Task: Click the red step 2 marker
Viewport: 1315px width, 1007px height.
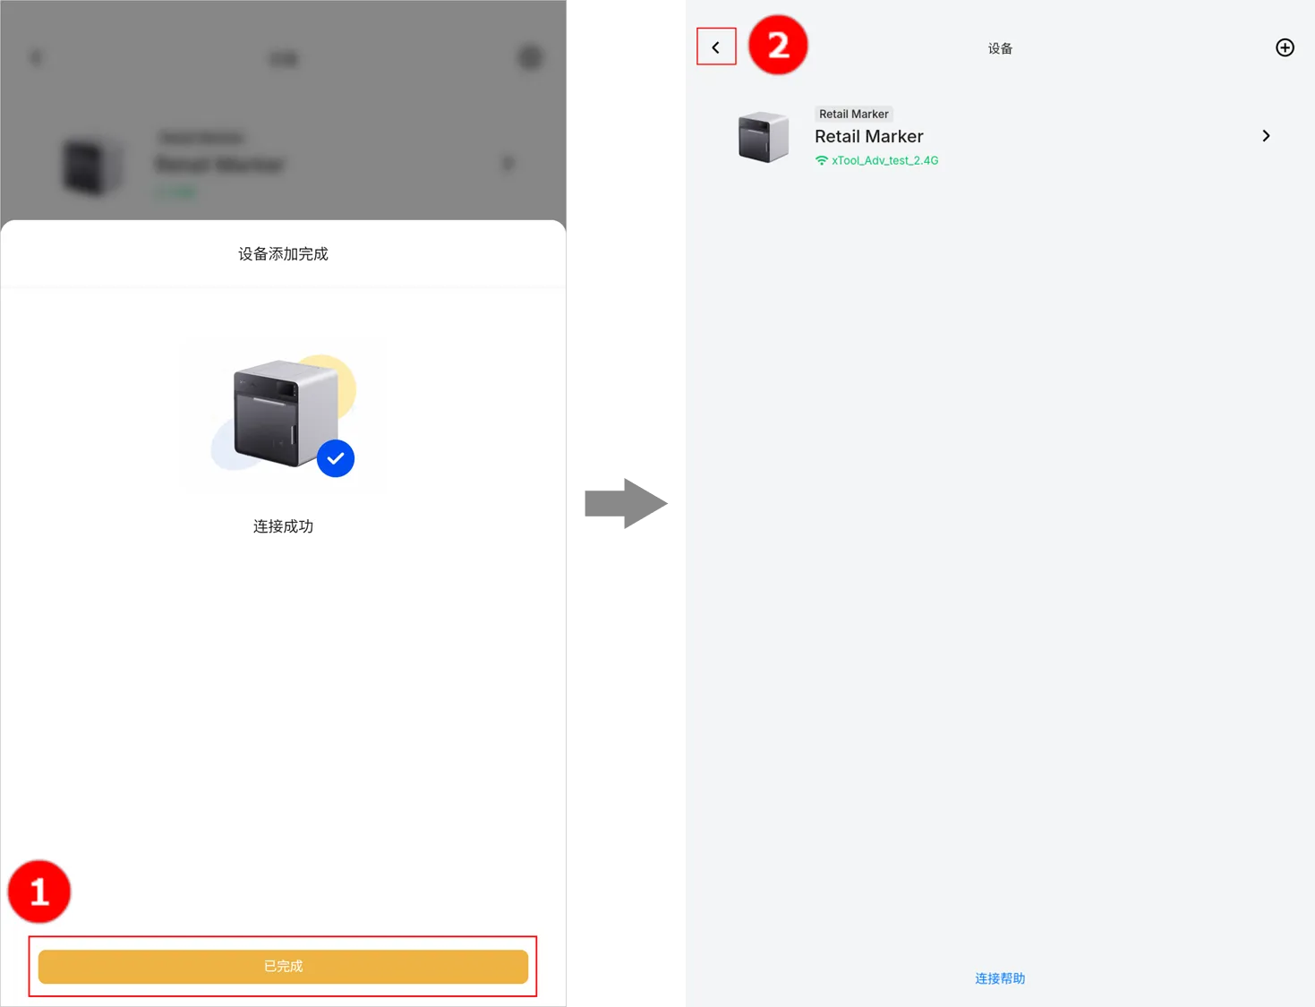Action: (778, 45)
